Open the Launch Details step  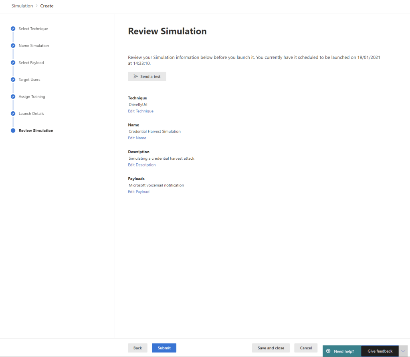pos(31,114)
